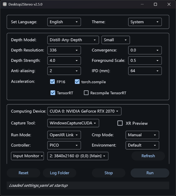Click the 'Desktop2Stereo v2.5.0' window title

tap(25, 4)
